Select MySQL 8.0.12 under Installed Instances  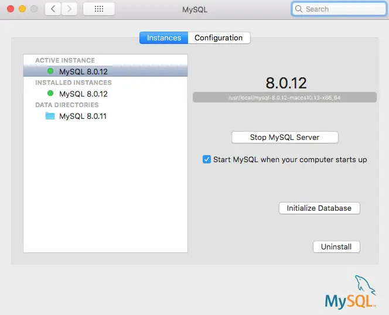click(x=105, y=94)
